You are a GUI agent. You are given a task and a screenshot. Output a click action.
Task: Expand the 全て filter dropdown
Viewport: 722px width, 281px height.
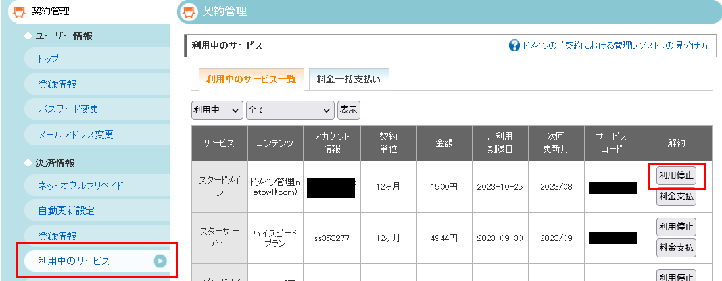coord(290,110)
